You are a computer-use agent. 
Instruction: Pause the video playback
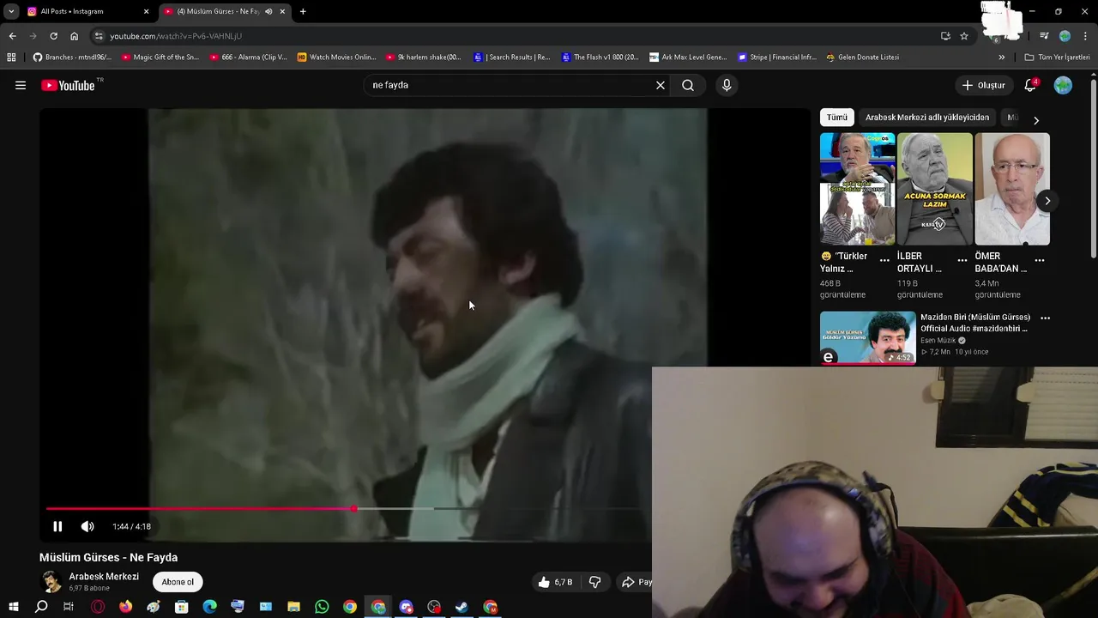(57, 526)
